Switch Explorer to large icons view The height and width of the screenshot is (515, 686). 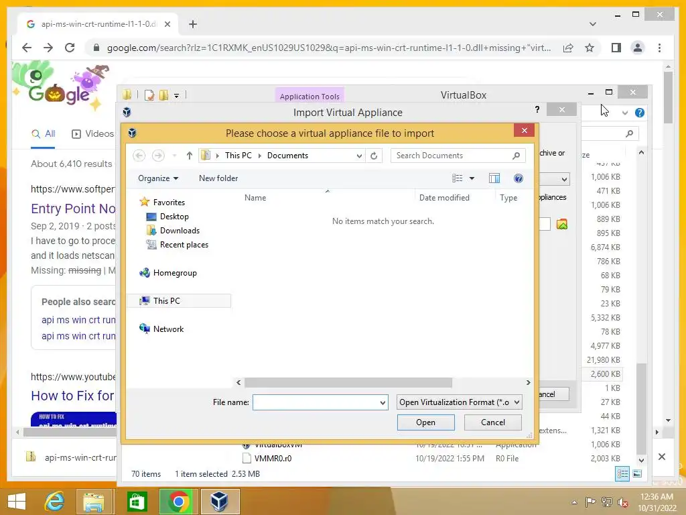coord(638,474)
